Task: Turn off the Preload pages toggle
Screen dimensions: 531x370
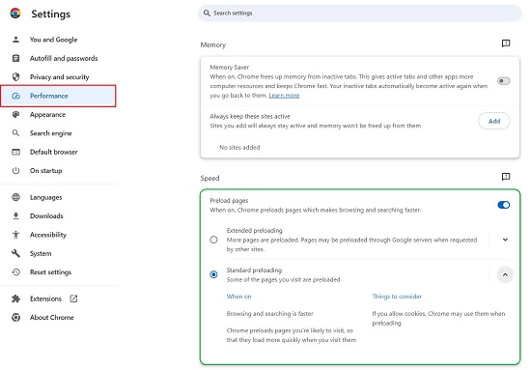Action: coord(504,205)
